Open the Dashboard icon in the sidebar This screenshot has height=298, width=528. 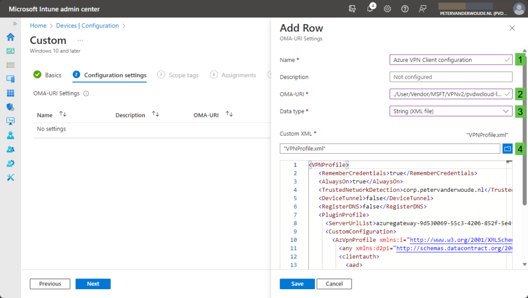(10, 51)
